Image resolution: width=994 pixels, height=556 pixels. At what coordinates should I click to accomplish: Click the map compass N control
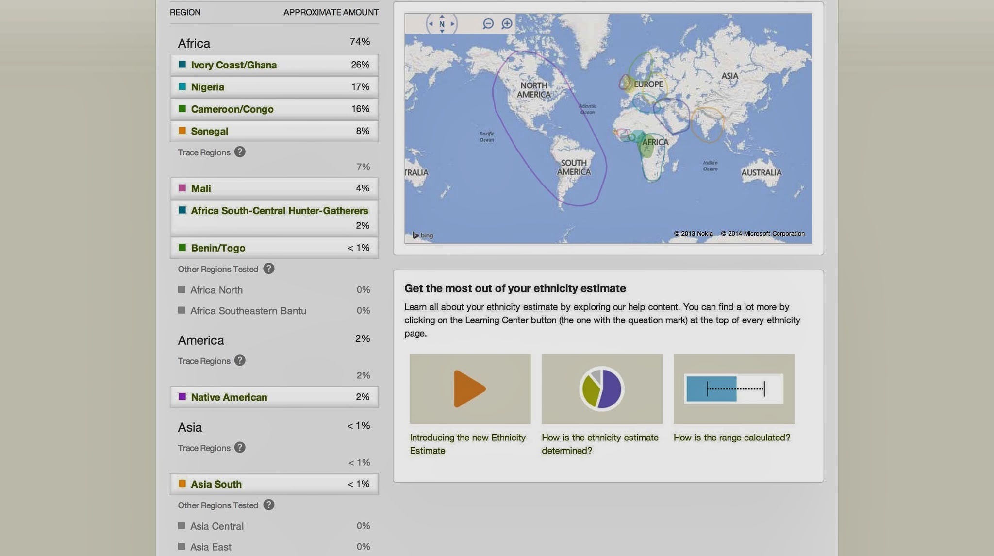coord(442,24)
